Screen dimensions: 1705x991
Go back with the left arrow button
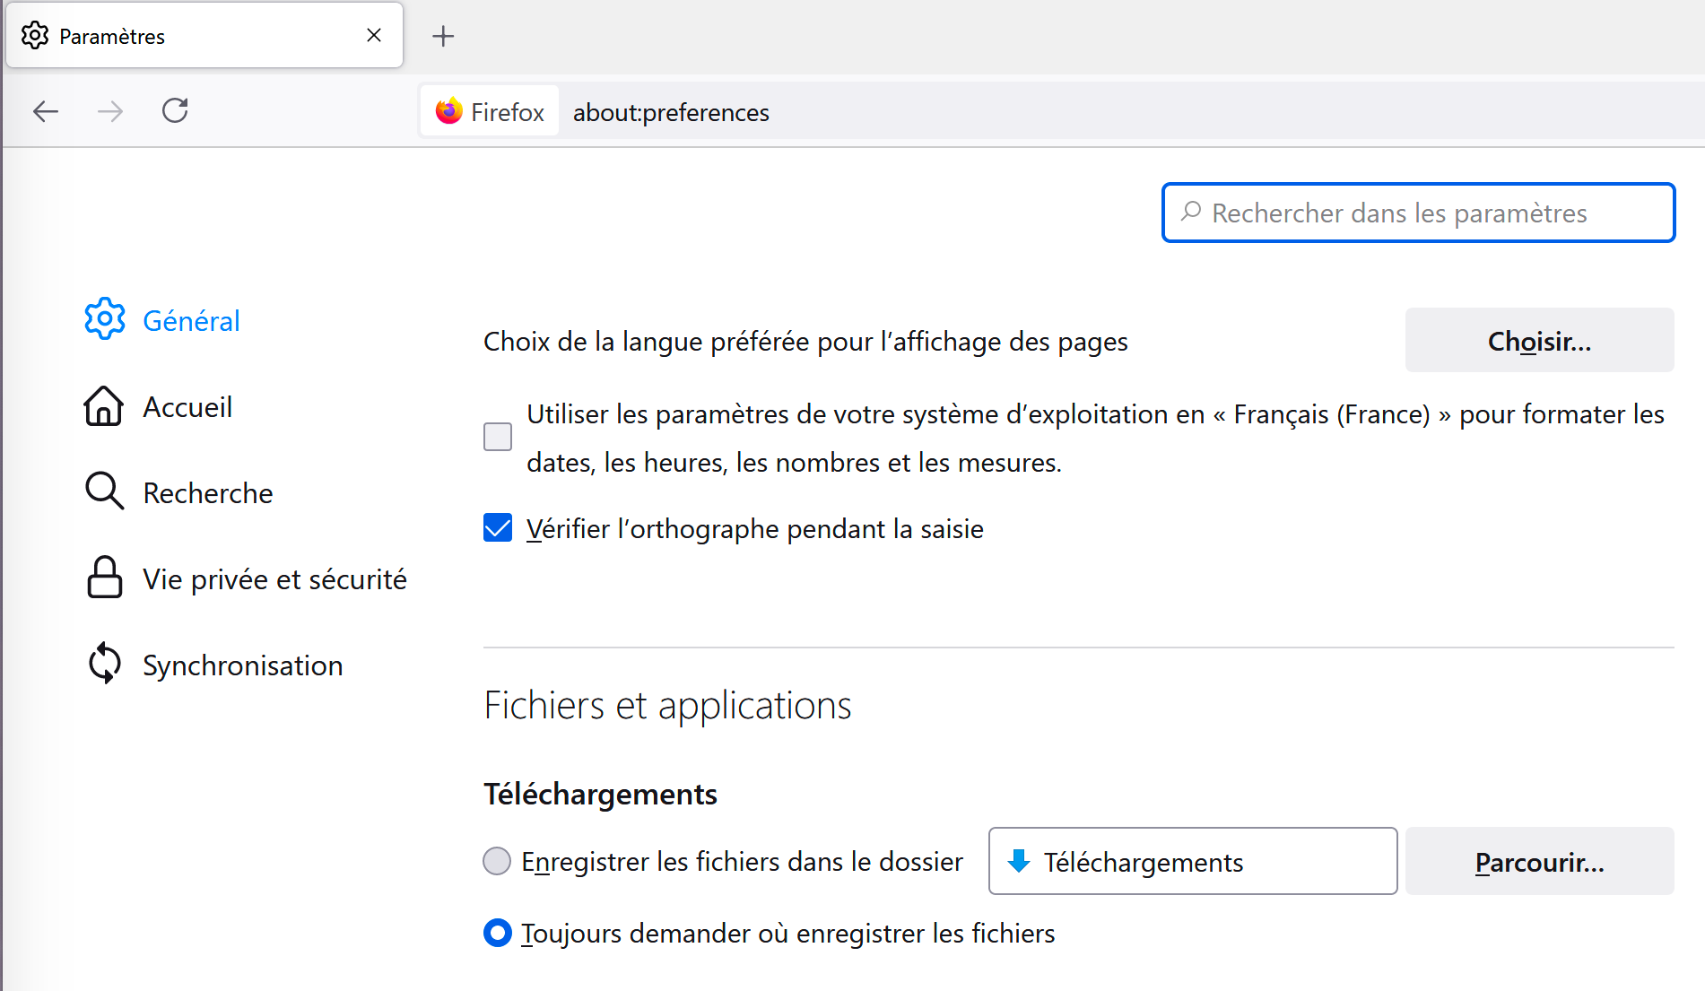point(46,111)
